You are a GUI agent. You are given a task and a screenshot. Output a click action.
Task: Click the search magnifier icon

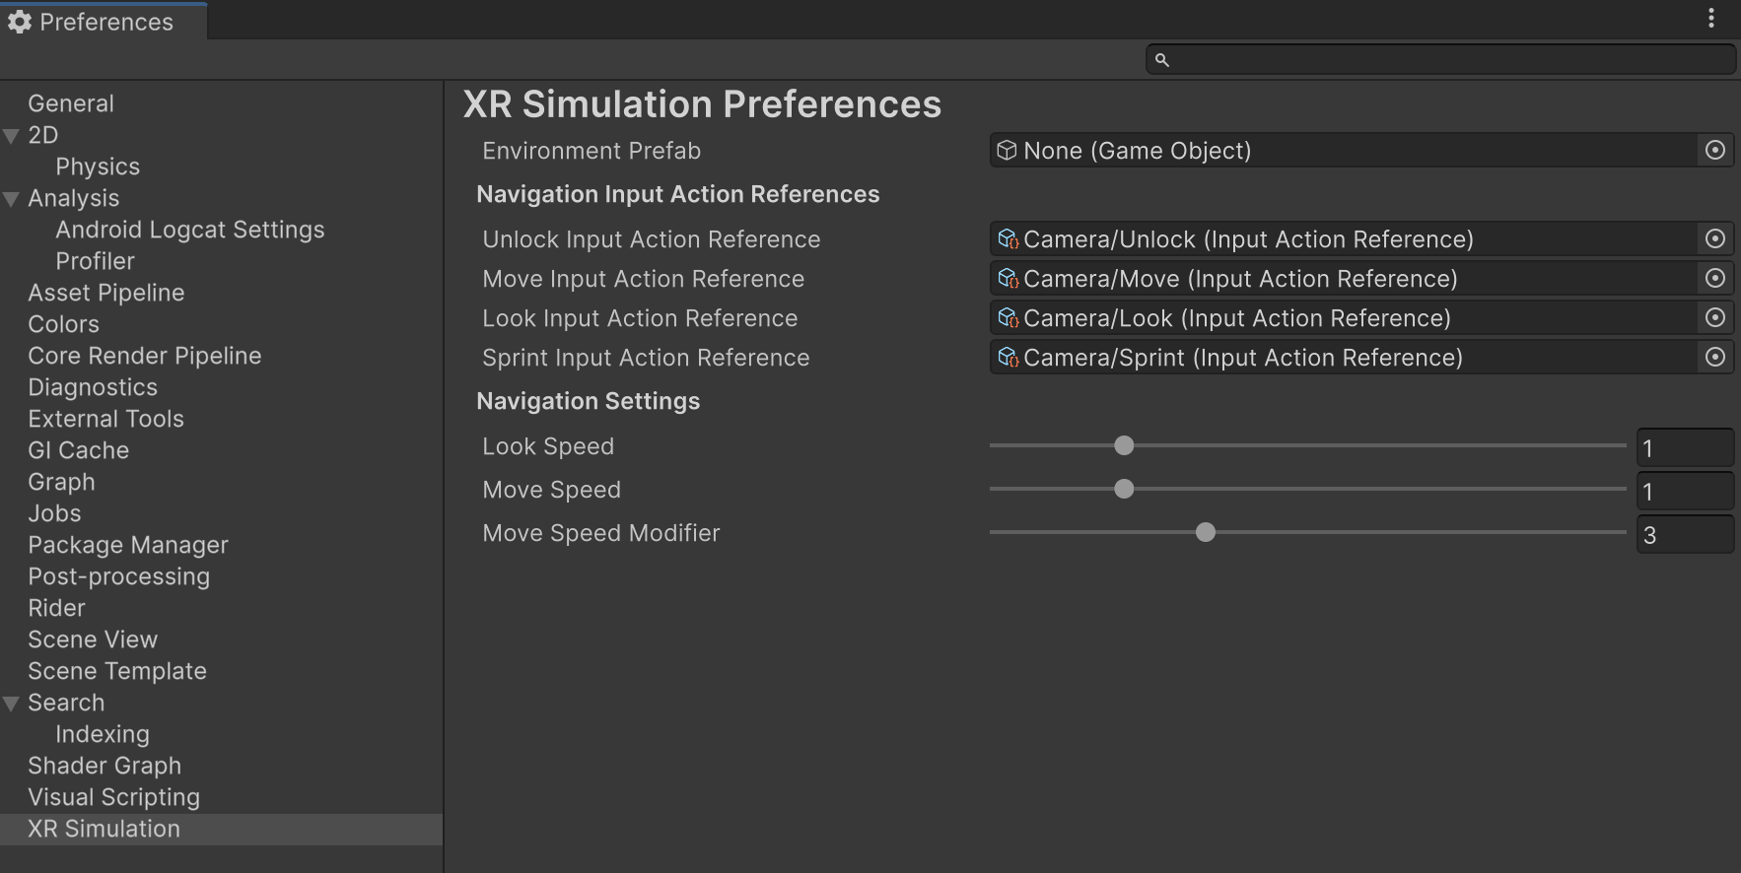tap(1162, 60)
